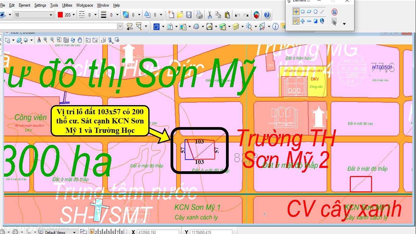The width and height of the screenshot is (416, 234).
Task: Toggle New selection mode in Element Selection
Action: (x=296, y=21)
